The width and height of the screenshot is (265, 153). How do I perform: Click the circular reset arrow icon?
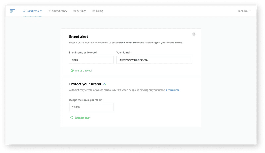194,34
